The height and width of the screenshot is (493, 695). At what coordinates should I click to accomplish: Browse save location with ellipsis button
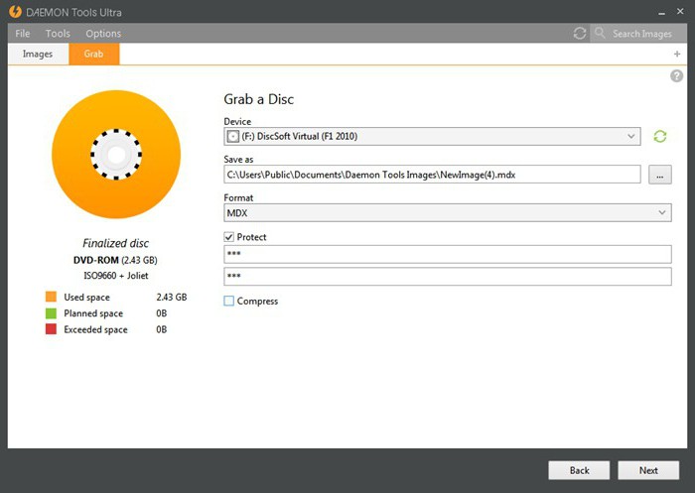tap(660, 175)
